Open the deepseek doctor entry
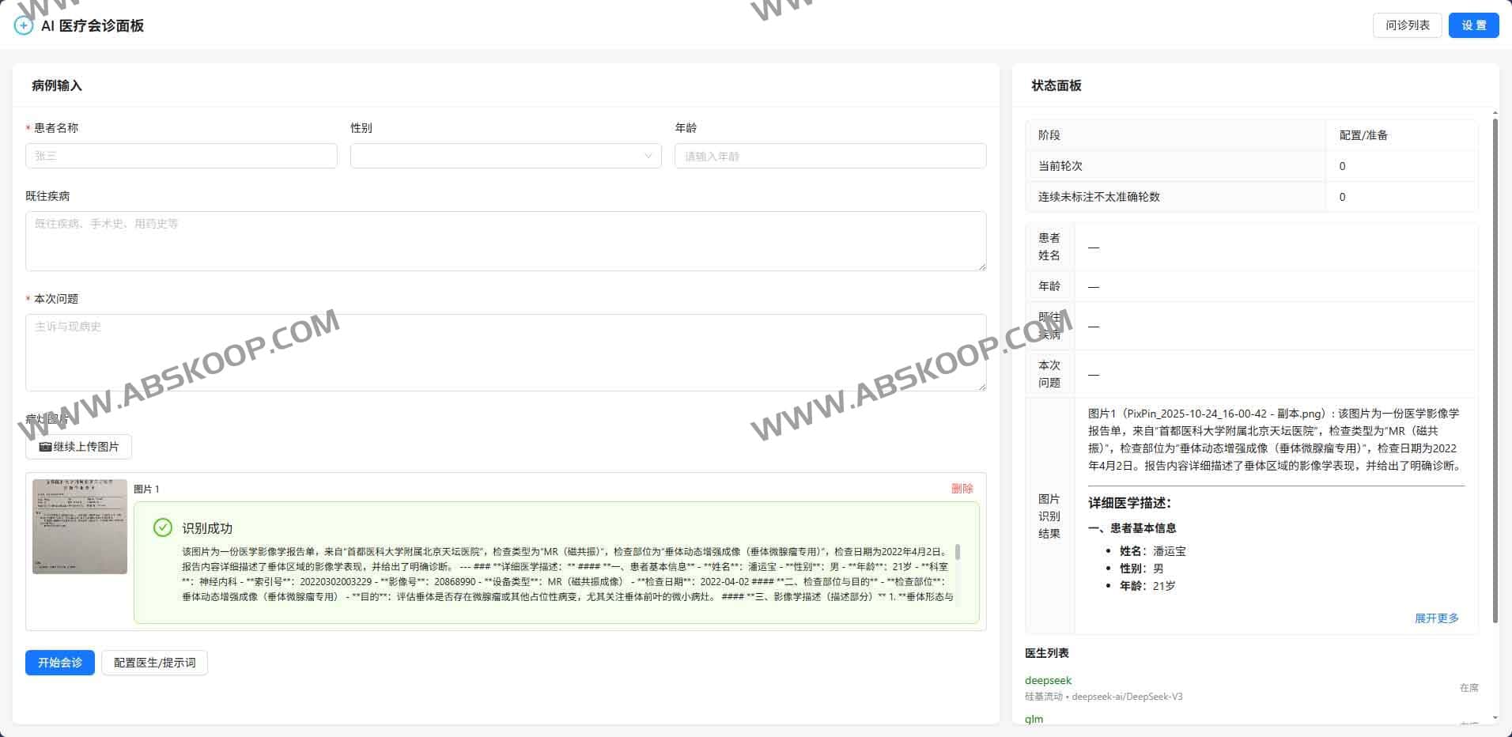1512x737 pixels. pyautogui.click(x=1048, y=680)
